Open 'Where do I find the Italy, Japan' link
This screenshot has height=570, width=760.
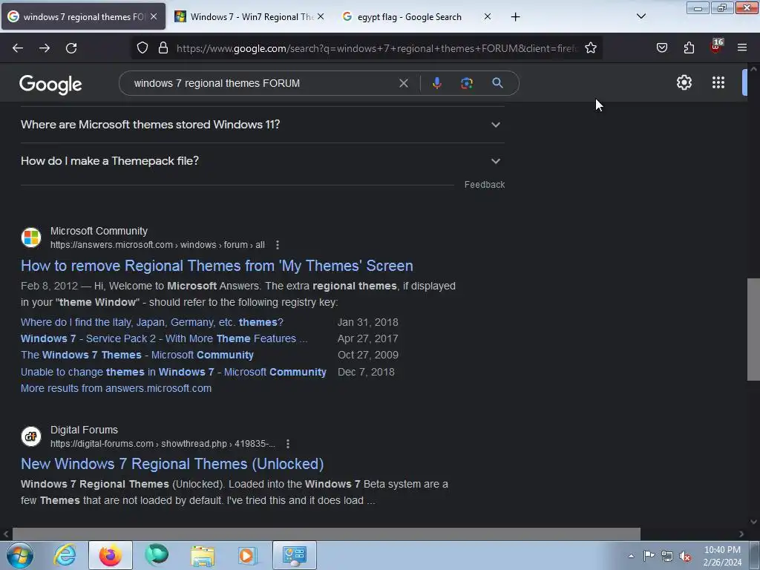click(x=151, y=322)
